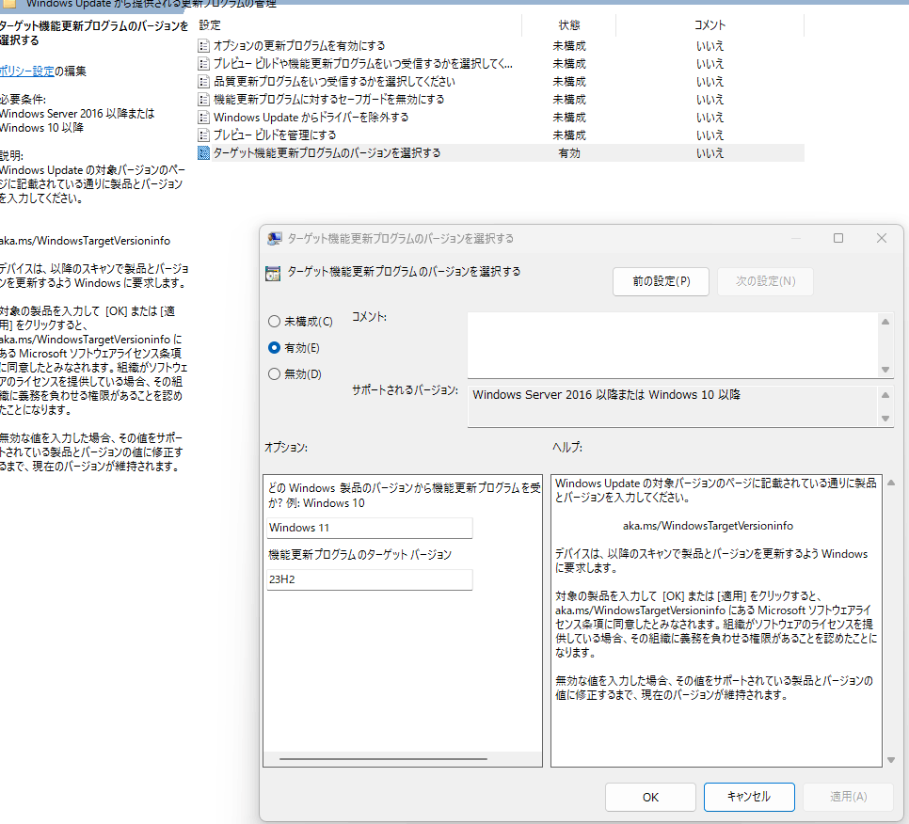Click the supported versions scroll up arrow
The width and height of the screenshot is (909, 824).
pos(885,395)
